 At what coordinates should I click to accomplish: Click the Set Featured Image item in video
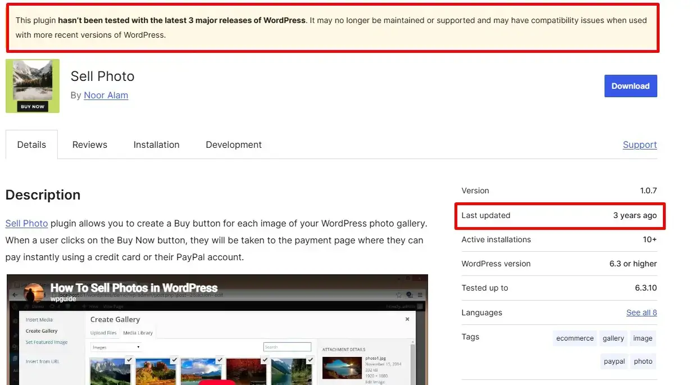pos(47,342)
